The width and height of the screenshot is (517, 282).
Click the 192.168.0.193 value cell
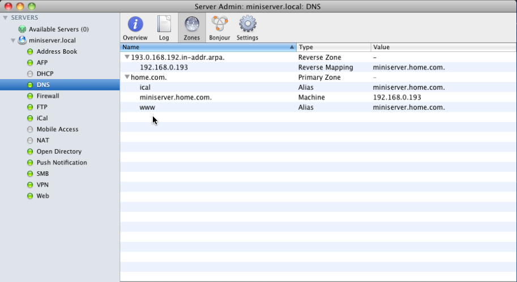396,97
